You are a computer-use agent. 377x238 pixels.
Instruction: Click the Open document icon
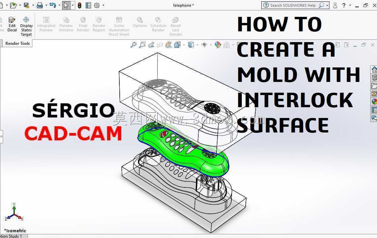(x=13, y=5)
